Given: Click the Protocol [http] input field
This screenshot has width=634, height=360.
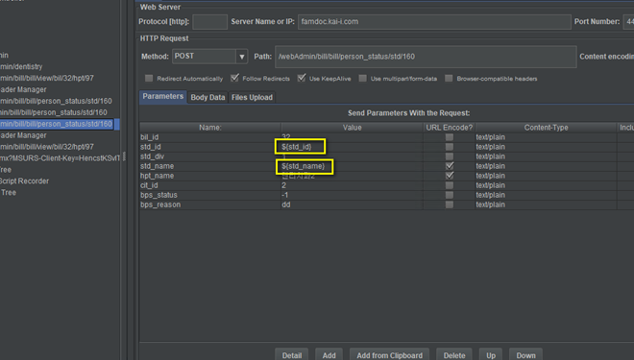Looking at the screenshot, I should 209,22.
